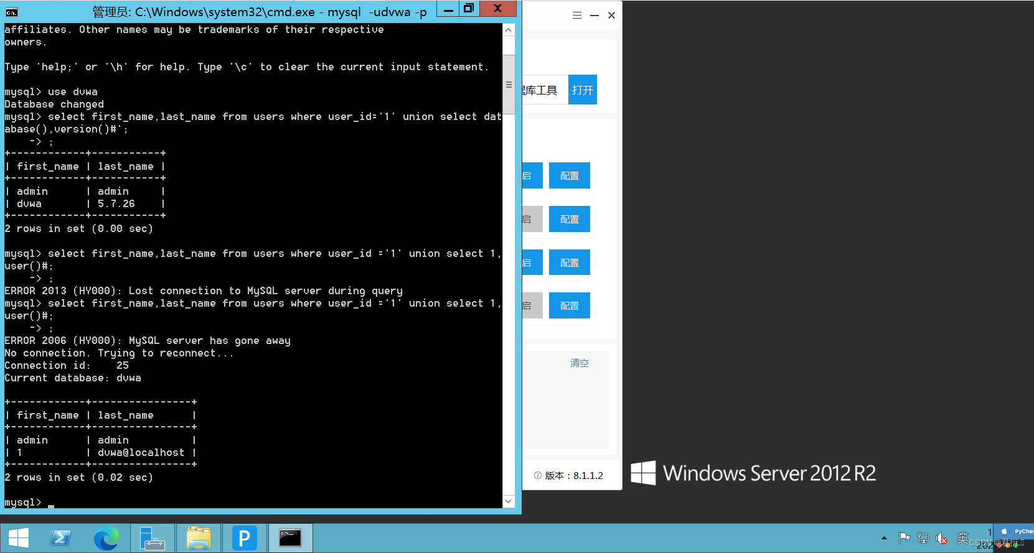This screenshot has width=1034, height=553.
Task: Open the Windows Start button
Action: (x=19, y=538)
